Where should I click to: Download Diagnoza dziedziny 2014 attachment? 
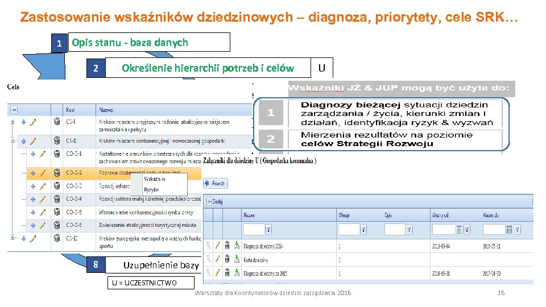pyautogui.click(x=237, y=246)
